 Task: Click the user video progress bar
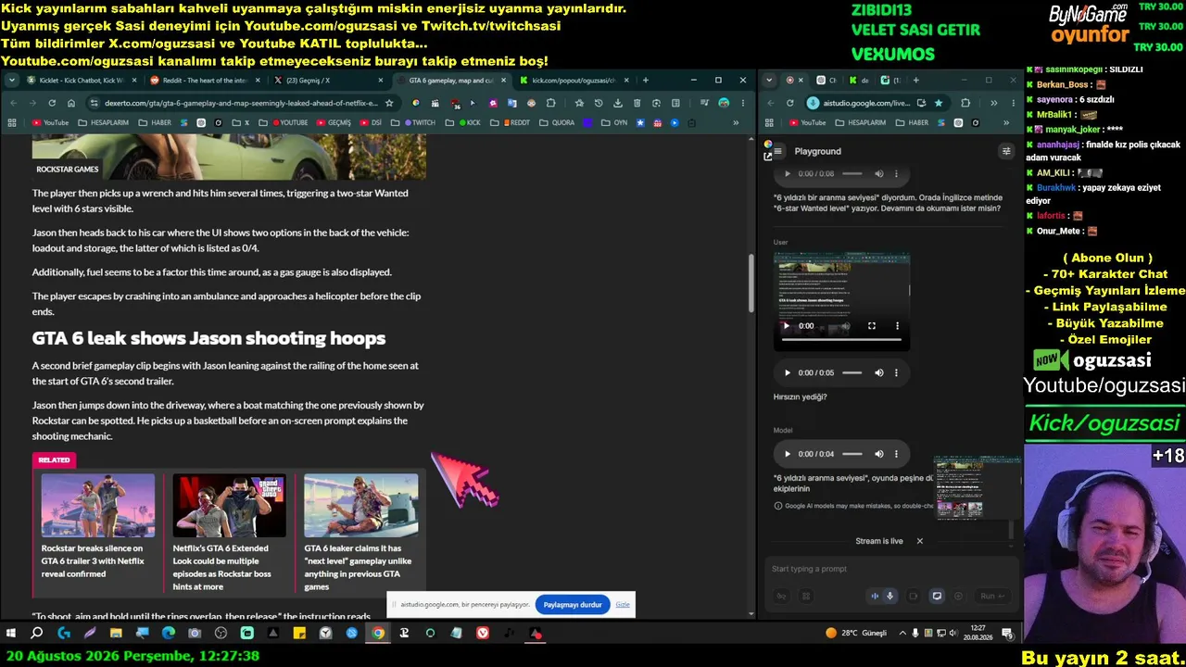click(841, 340)
